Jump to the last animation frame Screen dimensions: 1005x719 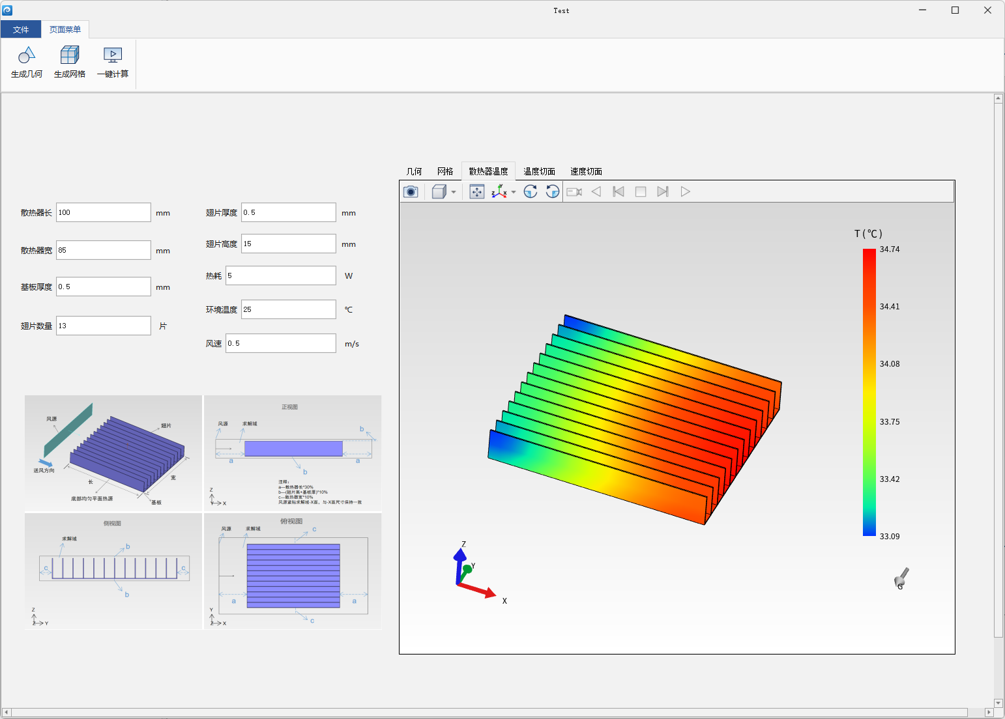(663, 191)
